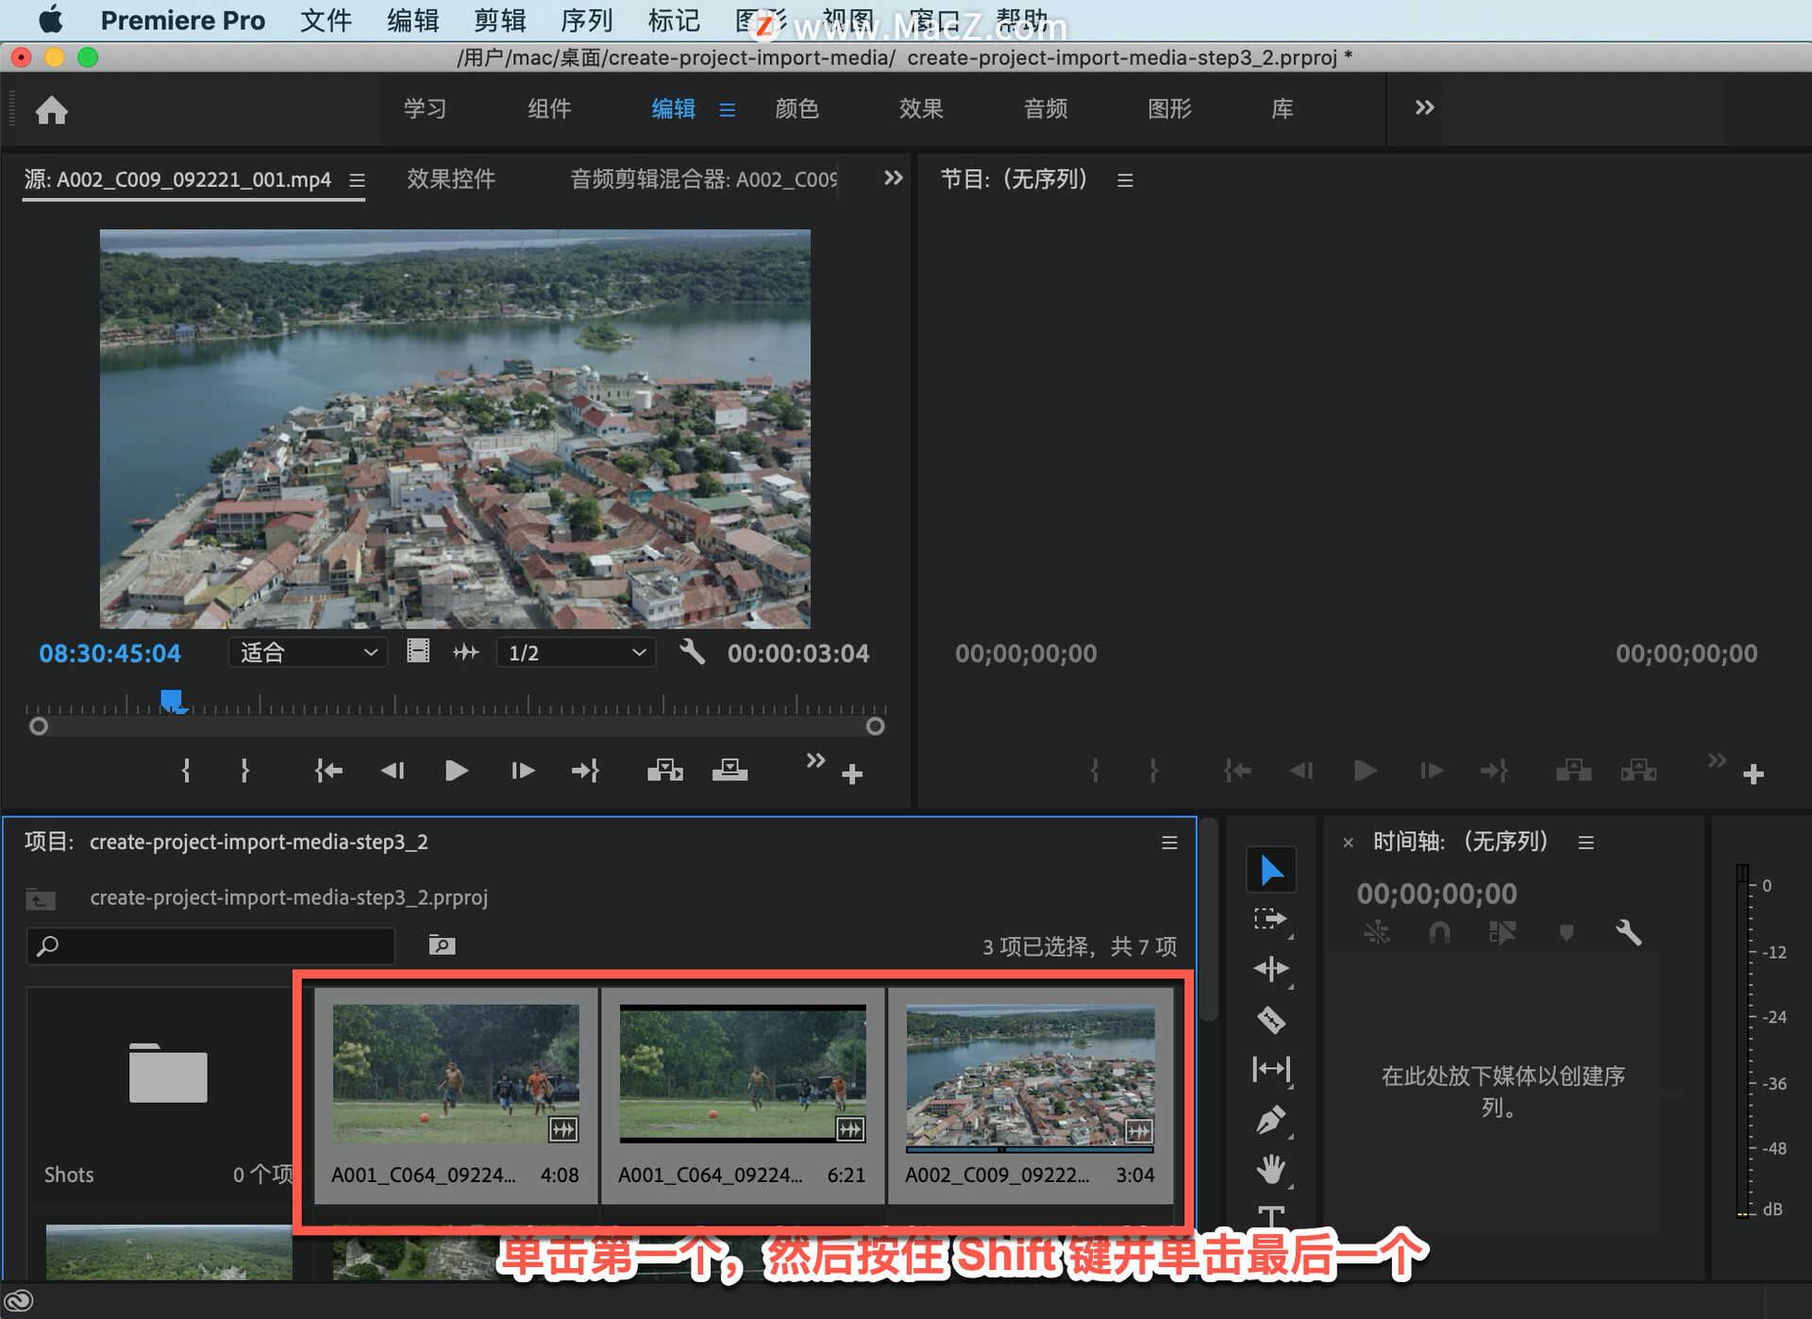Select the Hand tool

coord(1271,1170)
